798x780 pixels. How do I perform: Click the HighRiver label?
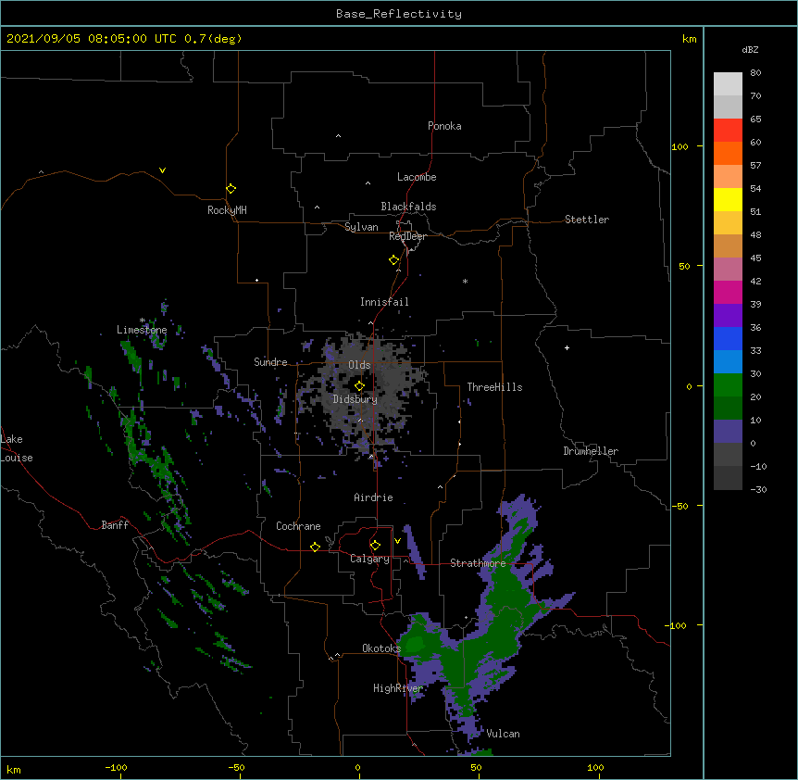pos(398,688)
